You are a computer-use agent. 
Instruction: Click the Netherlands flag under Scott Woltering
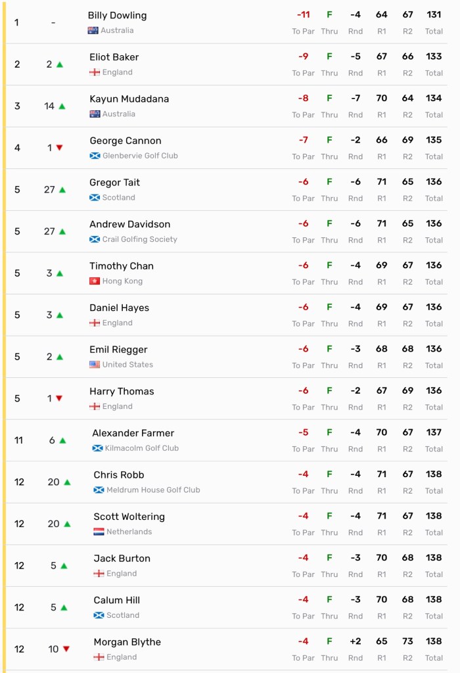[99, 532]
